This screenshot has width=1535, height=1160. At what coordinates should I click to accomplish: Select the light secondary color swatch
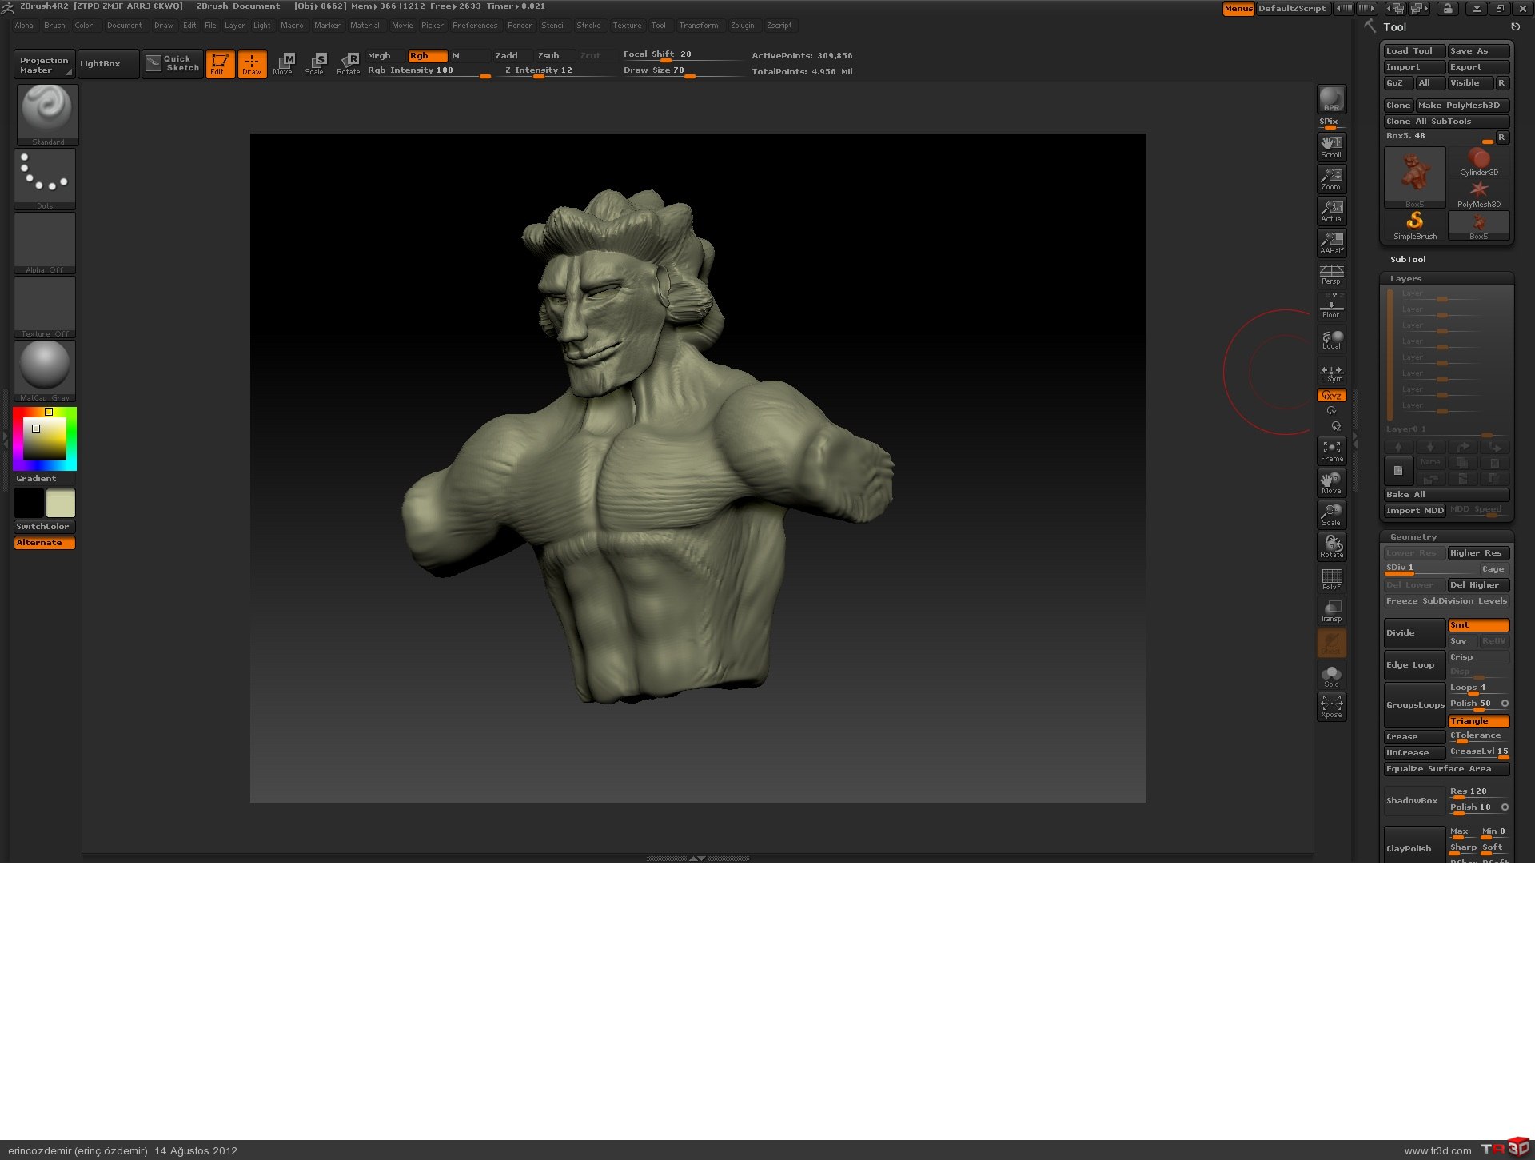point(61,504)
